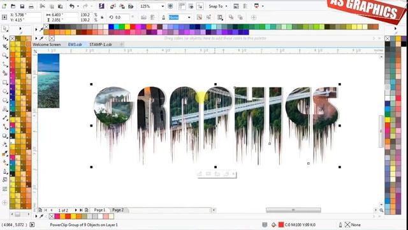
Task: Undo the last action
Action: tap(72, 6)
